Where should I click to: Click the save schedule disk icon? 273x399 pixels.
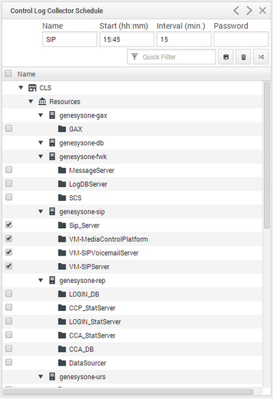point(226,57)
